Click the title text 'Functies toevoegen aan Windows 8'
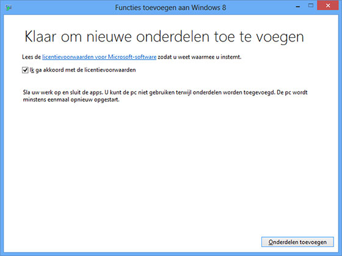 coord(170,7)
